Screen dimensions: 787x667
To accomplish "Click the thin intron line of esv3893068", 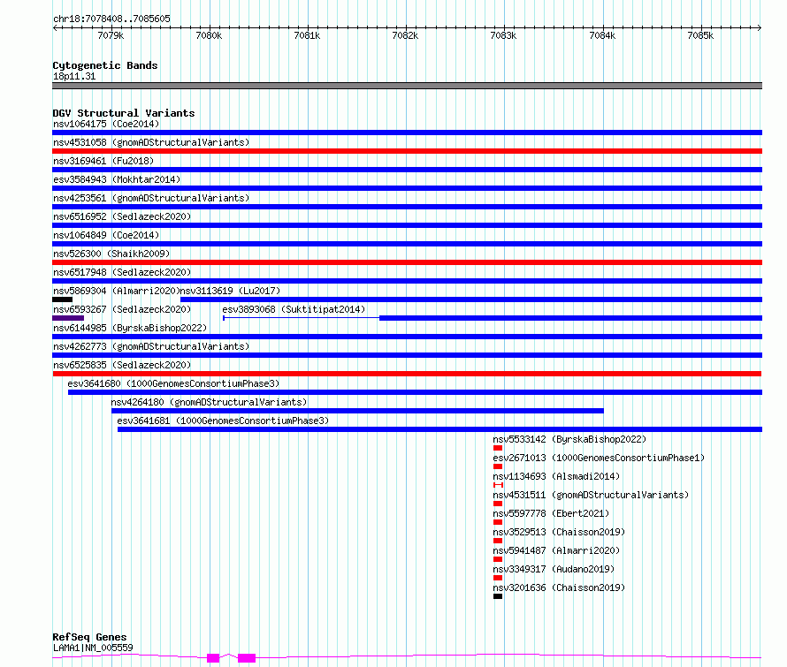I will pos(302,318).
